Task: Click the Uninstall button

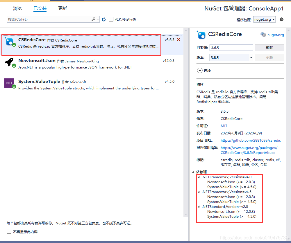Action: 269,48
